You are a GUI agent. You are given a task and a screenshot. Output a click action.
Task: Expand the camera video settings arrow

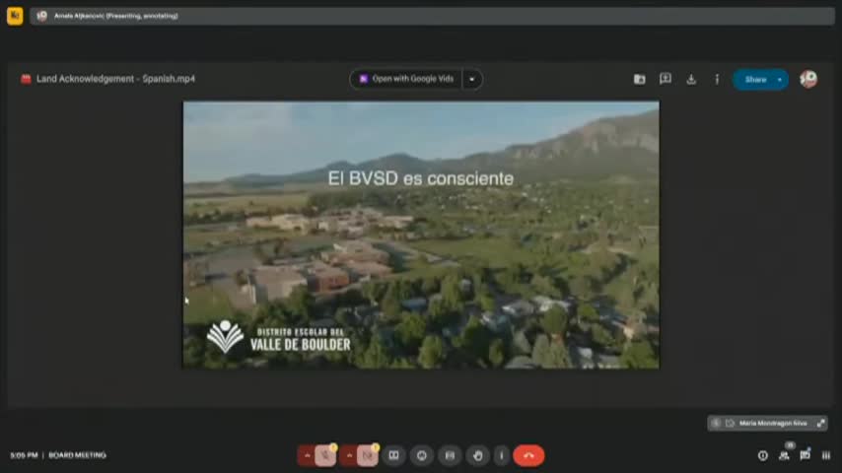tap(349, 455)
